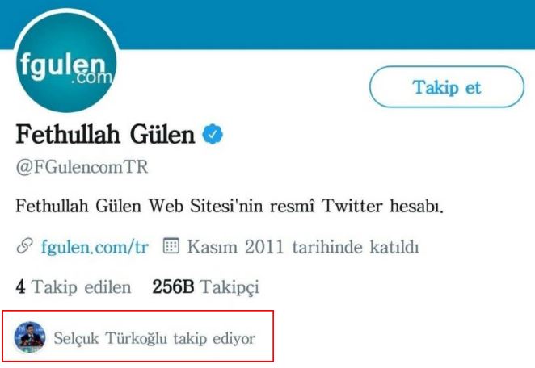Click the blue verified badge icon

point(213,134)
